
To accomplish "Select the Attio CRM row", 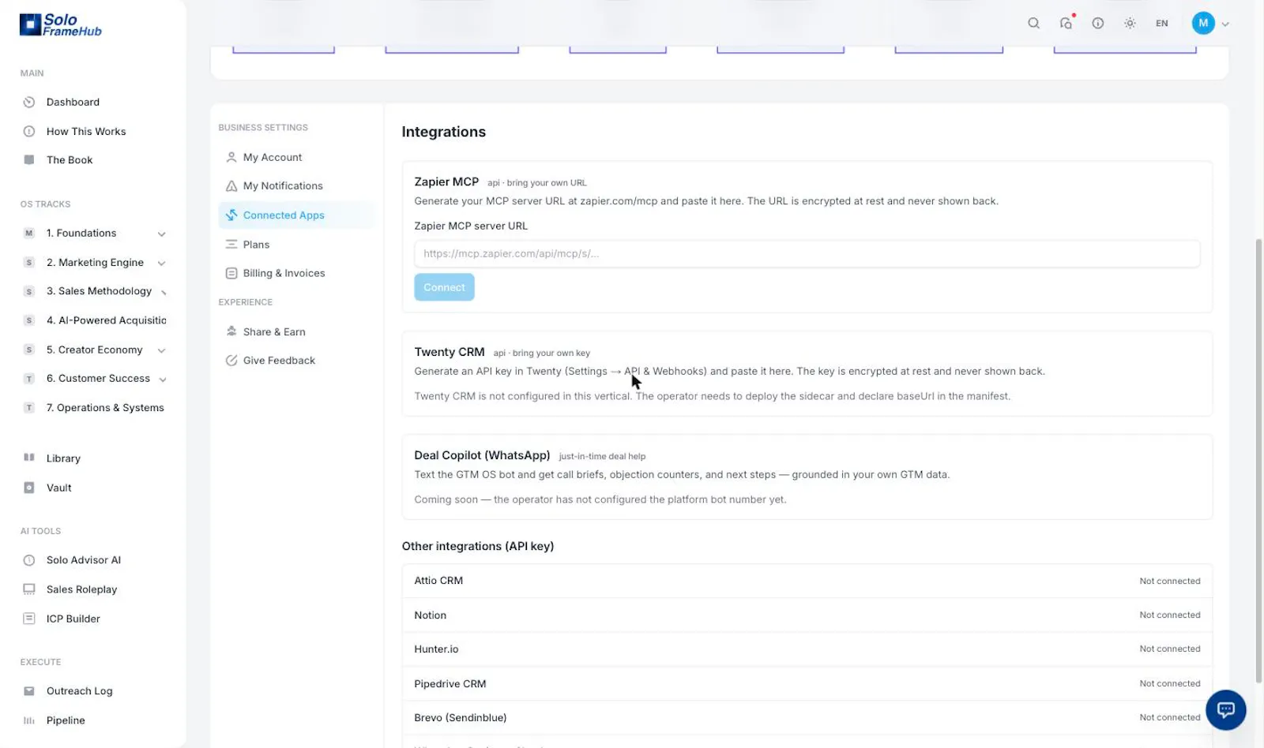I will (807, 581).
